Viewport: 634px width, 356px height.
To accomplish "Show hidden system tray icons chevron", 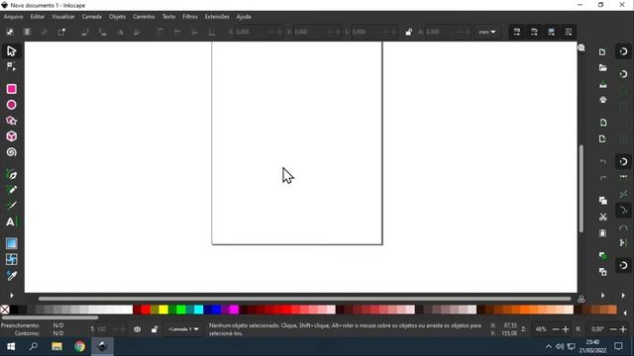I will click(x=548, y=346).
